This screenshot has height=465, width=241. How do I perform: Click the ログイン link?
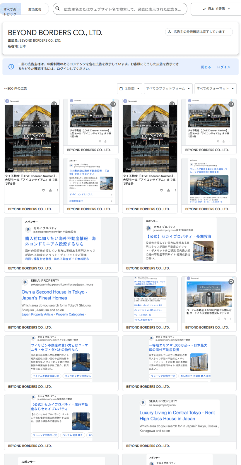(223, 67)
